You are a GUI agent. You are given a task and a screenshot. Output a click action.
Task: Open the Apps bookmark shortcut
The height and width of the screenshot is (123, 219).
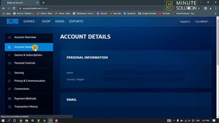click(x=7, y=14)
